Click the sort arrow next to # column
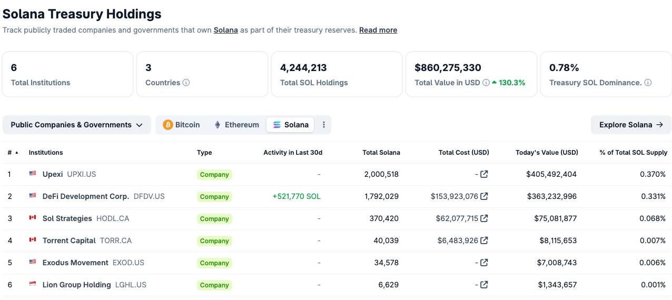672x300 pixels. (16, 153)
